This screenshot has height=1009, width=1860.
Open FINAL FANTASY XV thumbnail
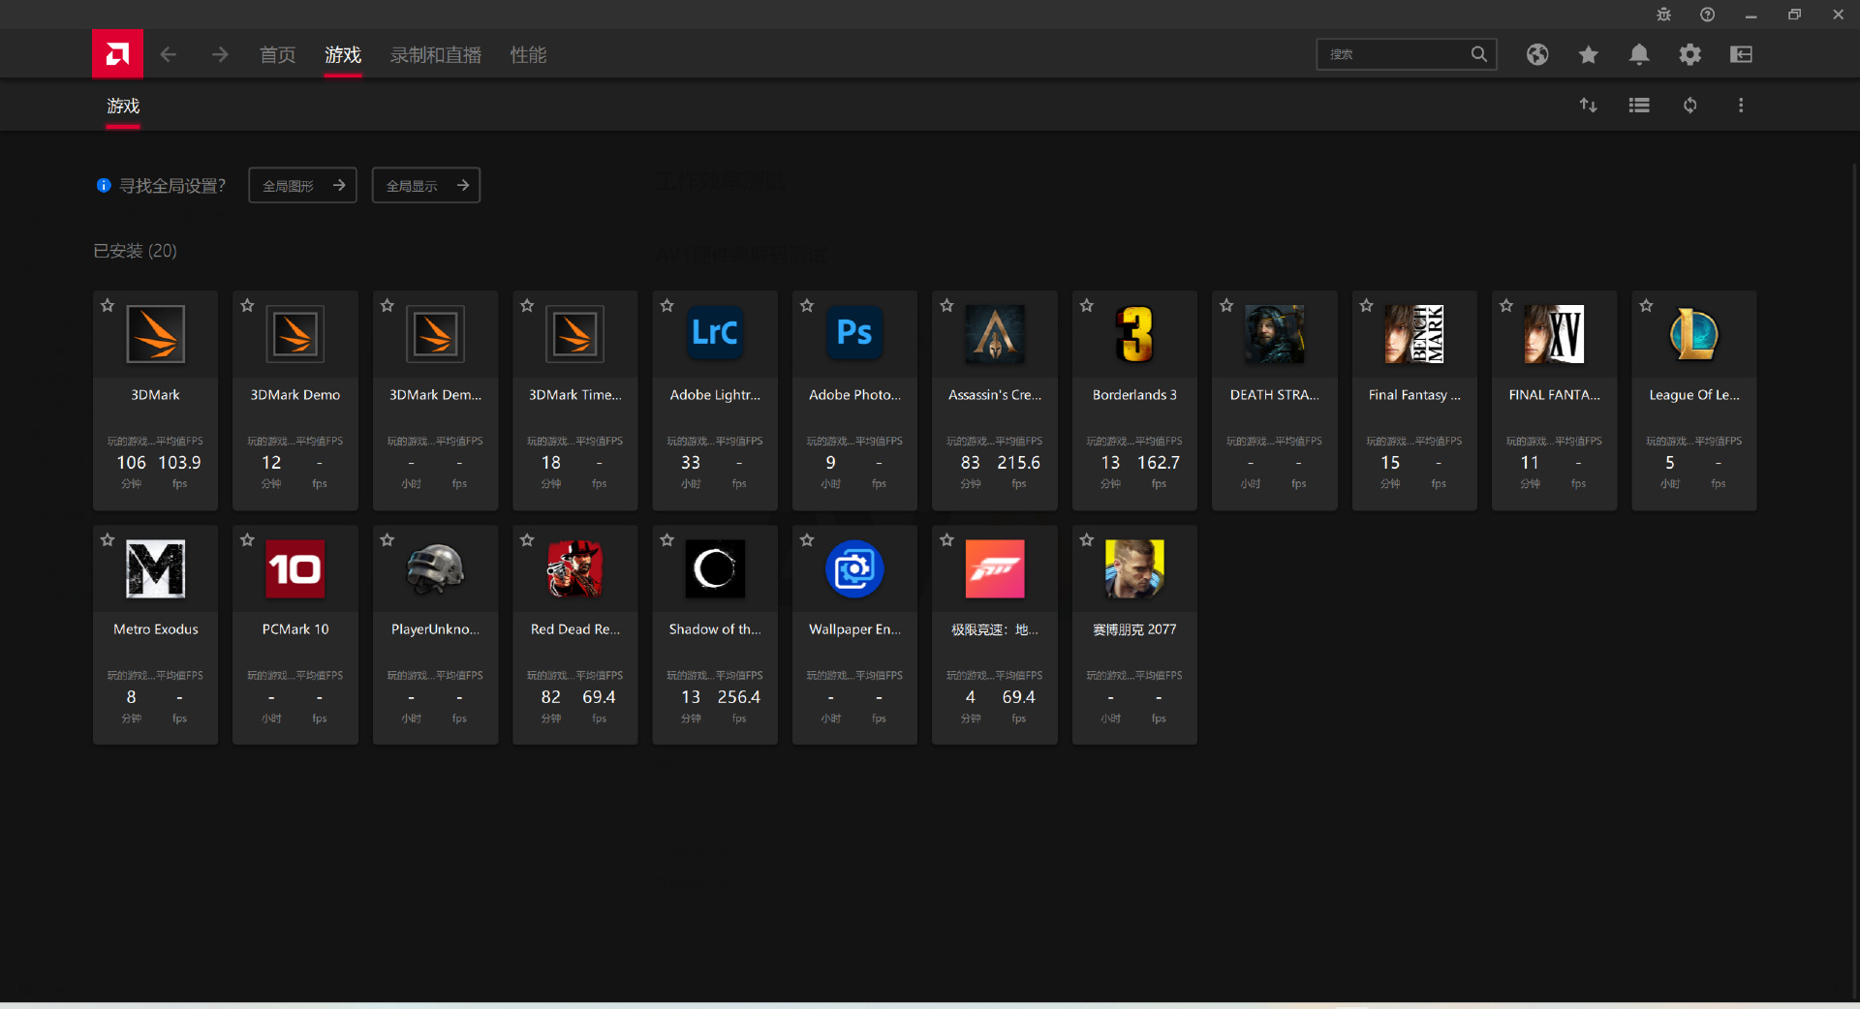pyautogui.click(x=1554, y=334)
